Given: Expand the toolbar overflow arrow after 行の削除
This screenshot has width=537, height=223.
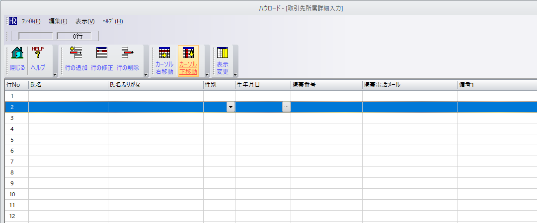Looking at the screenshot, I should pyautogui.click(x=146, y=74).
